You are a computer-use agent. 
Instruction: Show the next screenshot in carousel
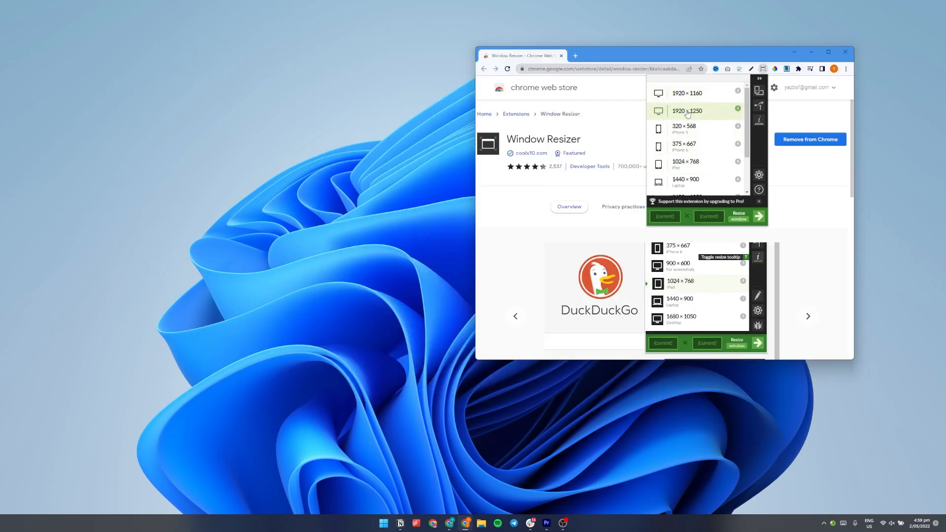coord(808,316)
